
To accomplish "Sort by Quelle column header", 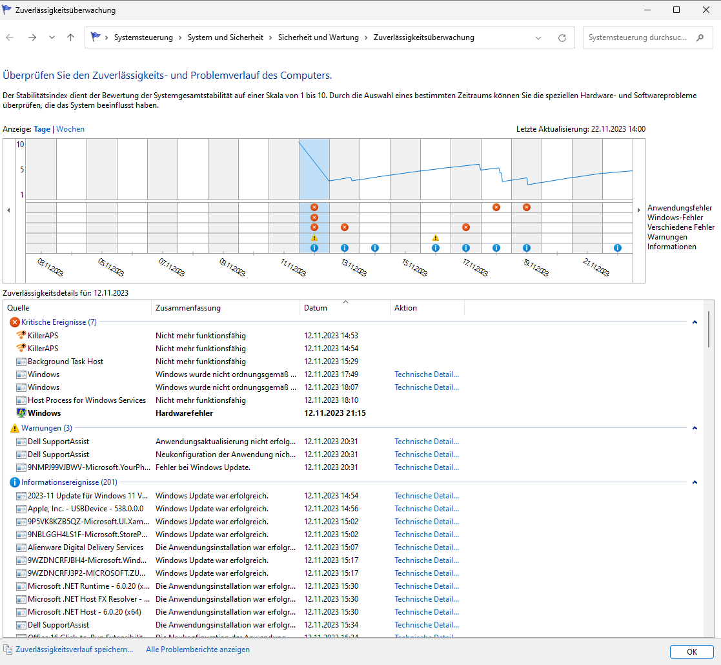I will point(77,308).
